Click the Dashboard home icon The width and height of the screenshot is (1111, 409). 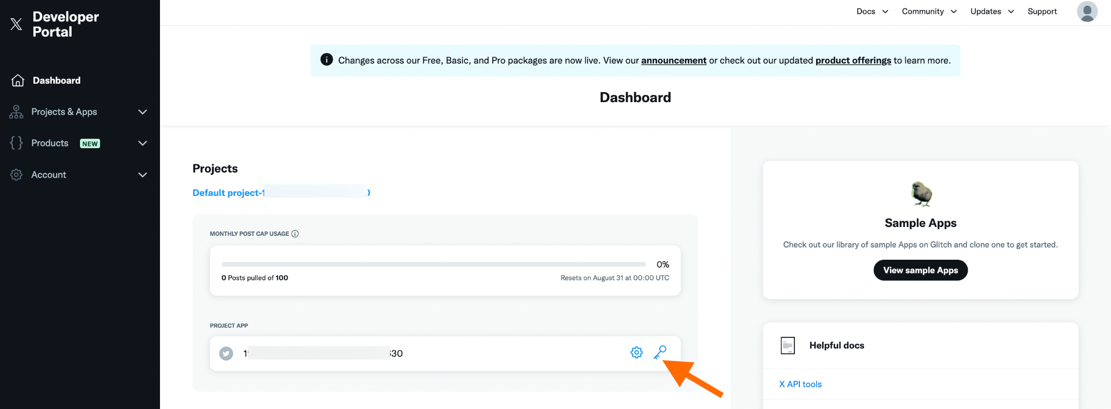click(18, 80)
